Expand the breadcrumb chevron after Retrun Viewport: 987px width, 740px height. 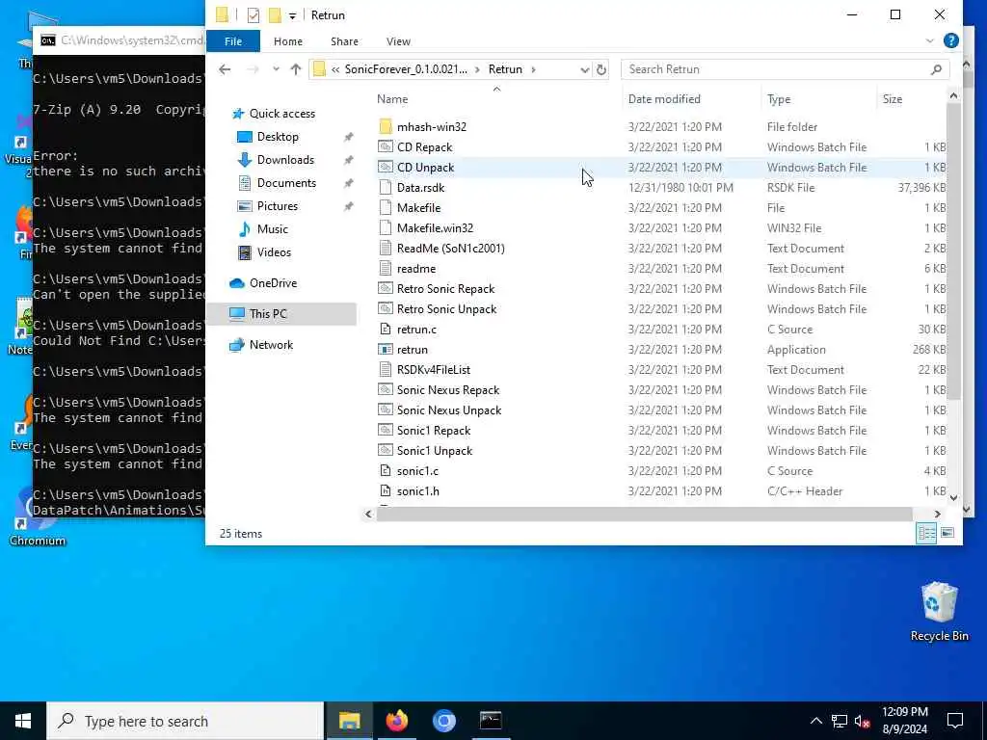click(533, 69)
